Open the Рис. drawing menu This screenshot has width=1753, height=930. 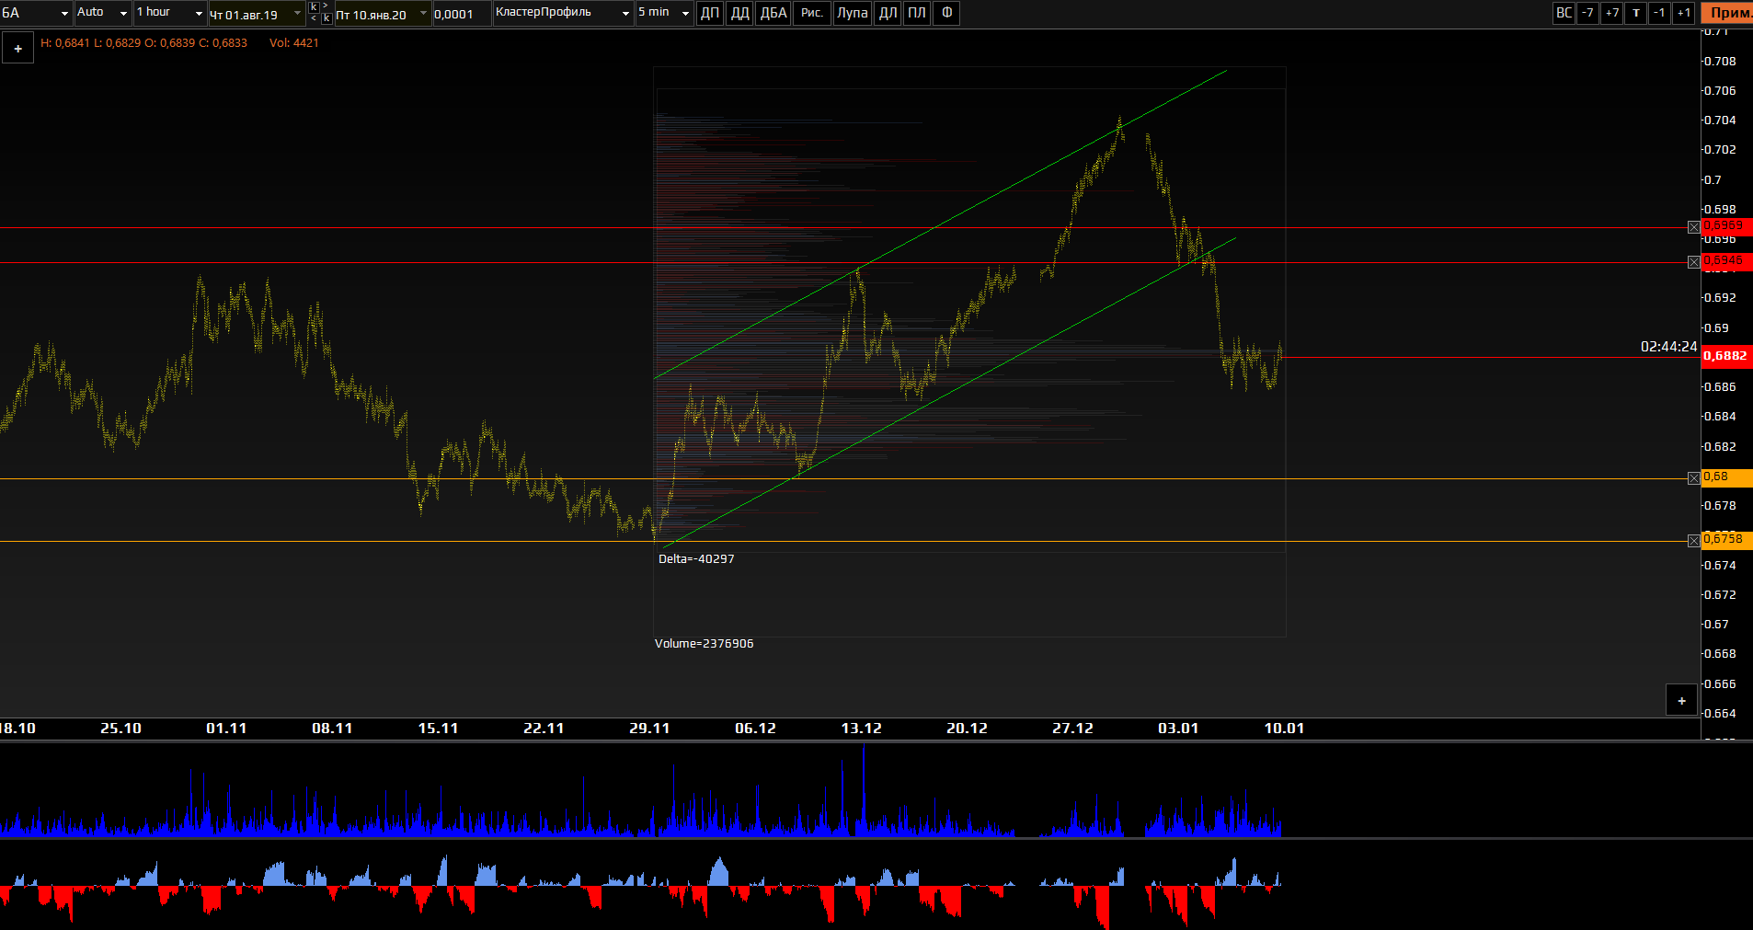(x=811, y=13)
